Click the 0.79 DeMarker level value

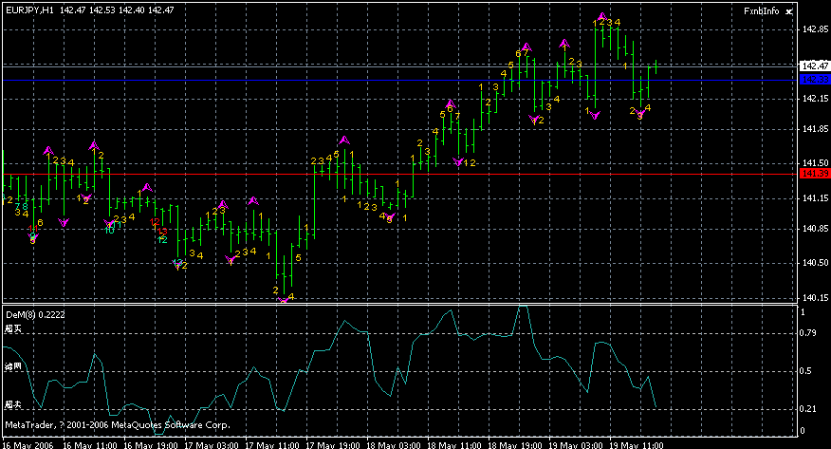pos(807,333)
